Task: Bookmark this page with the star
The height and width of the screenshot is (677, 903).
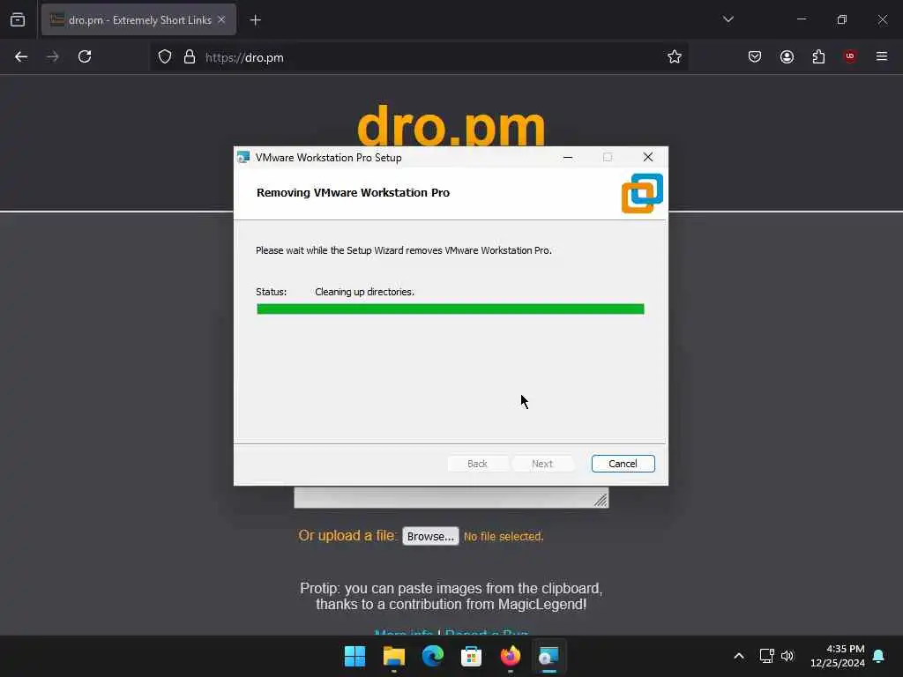Action: [675, 56]
